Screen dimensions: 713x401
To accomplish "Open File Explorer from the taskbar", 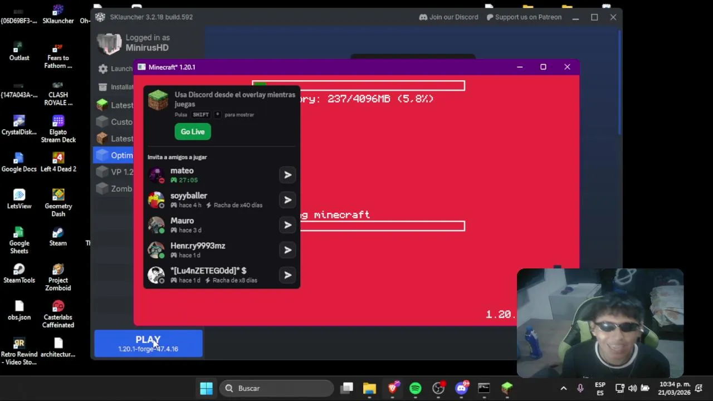I will (370, 388).
